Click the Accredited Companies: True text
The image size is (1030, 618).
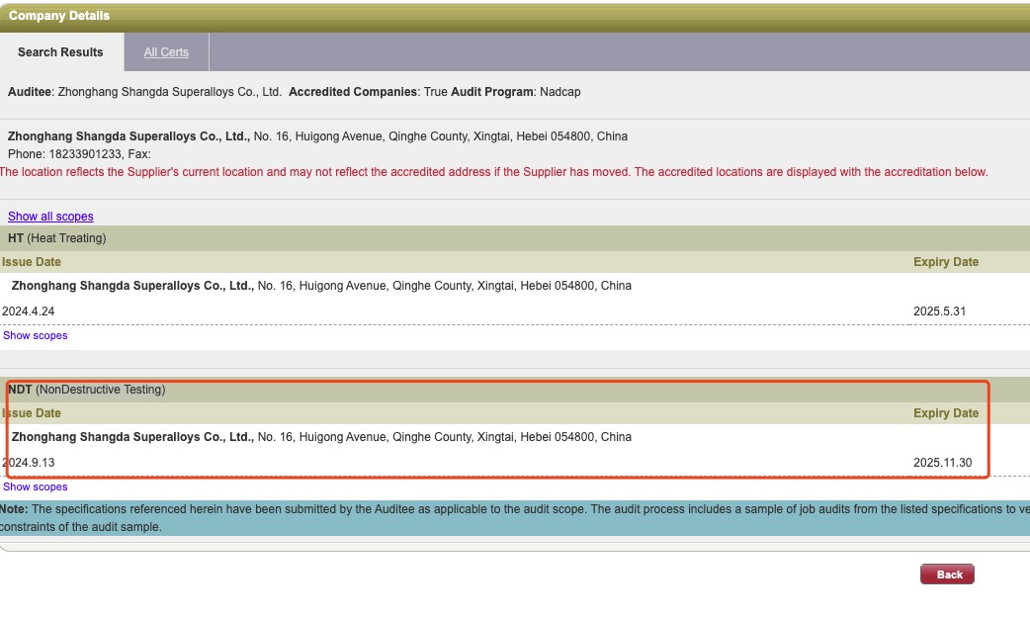(x=368, y=91)
